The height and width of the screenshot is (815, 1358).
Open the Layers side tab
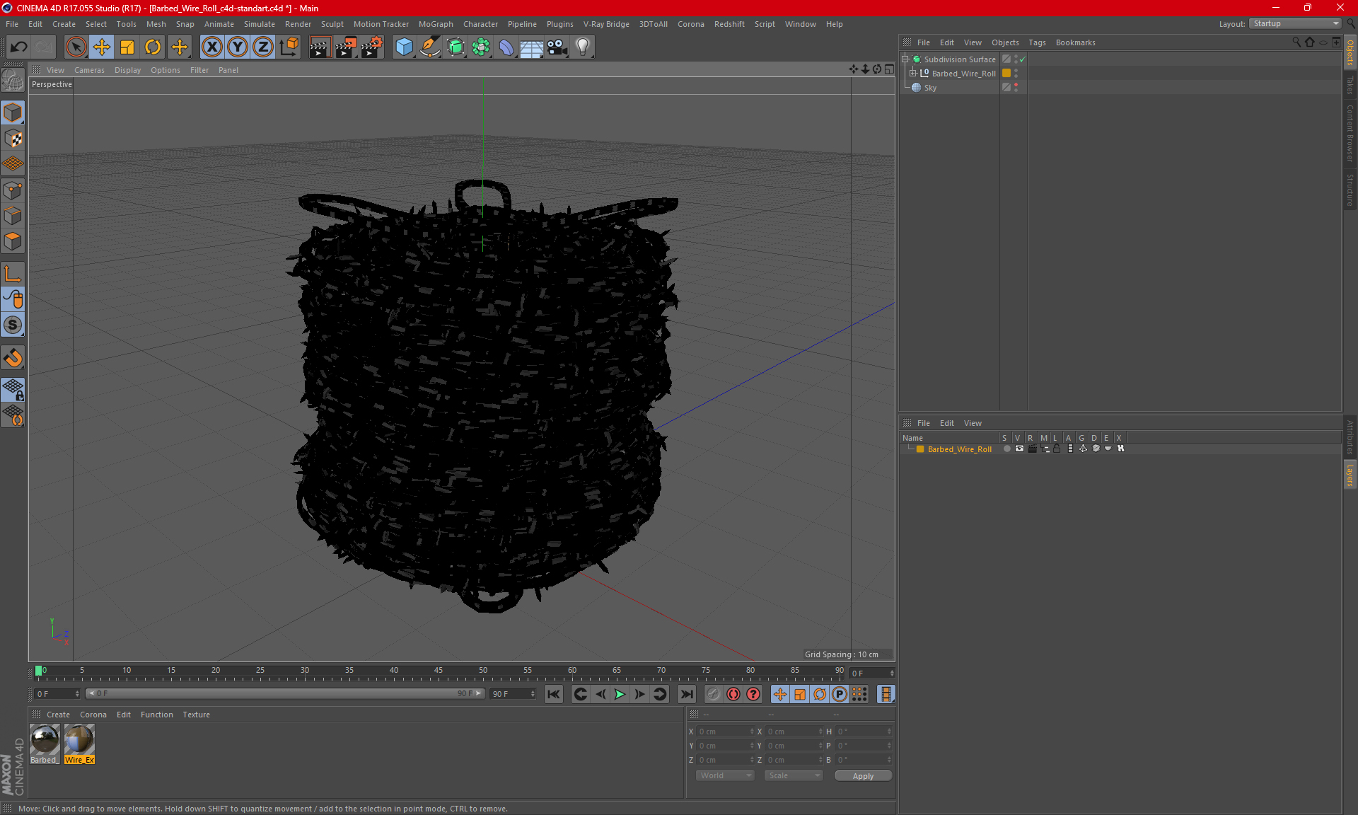1350,475
